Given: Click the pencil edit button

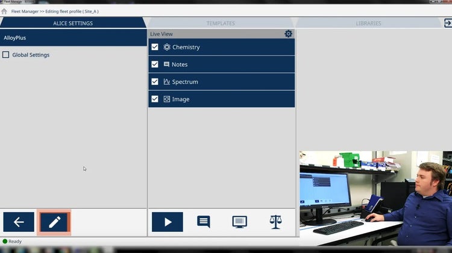Looking at the screenshot, I should pyautogui.click(x=54, y=222).
